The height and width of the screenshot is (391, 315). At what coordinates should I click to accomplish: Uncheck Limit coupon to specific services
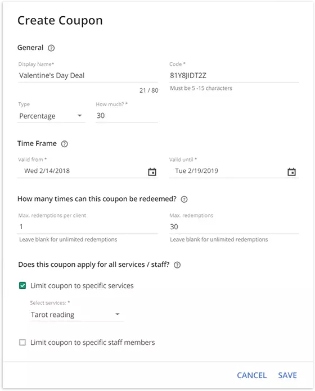point(22,285)
